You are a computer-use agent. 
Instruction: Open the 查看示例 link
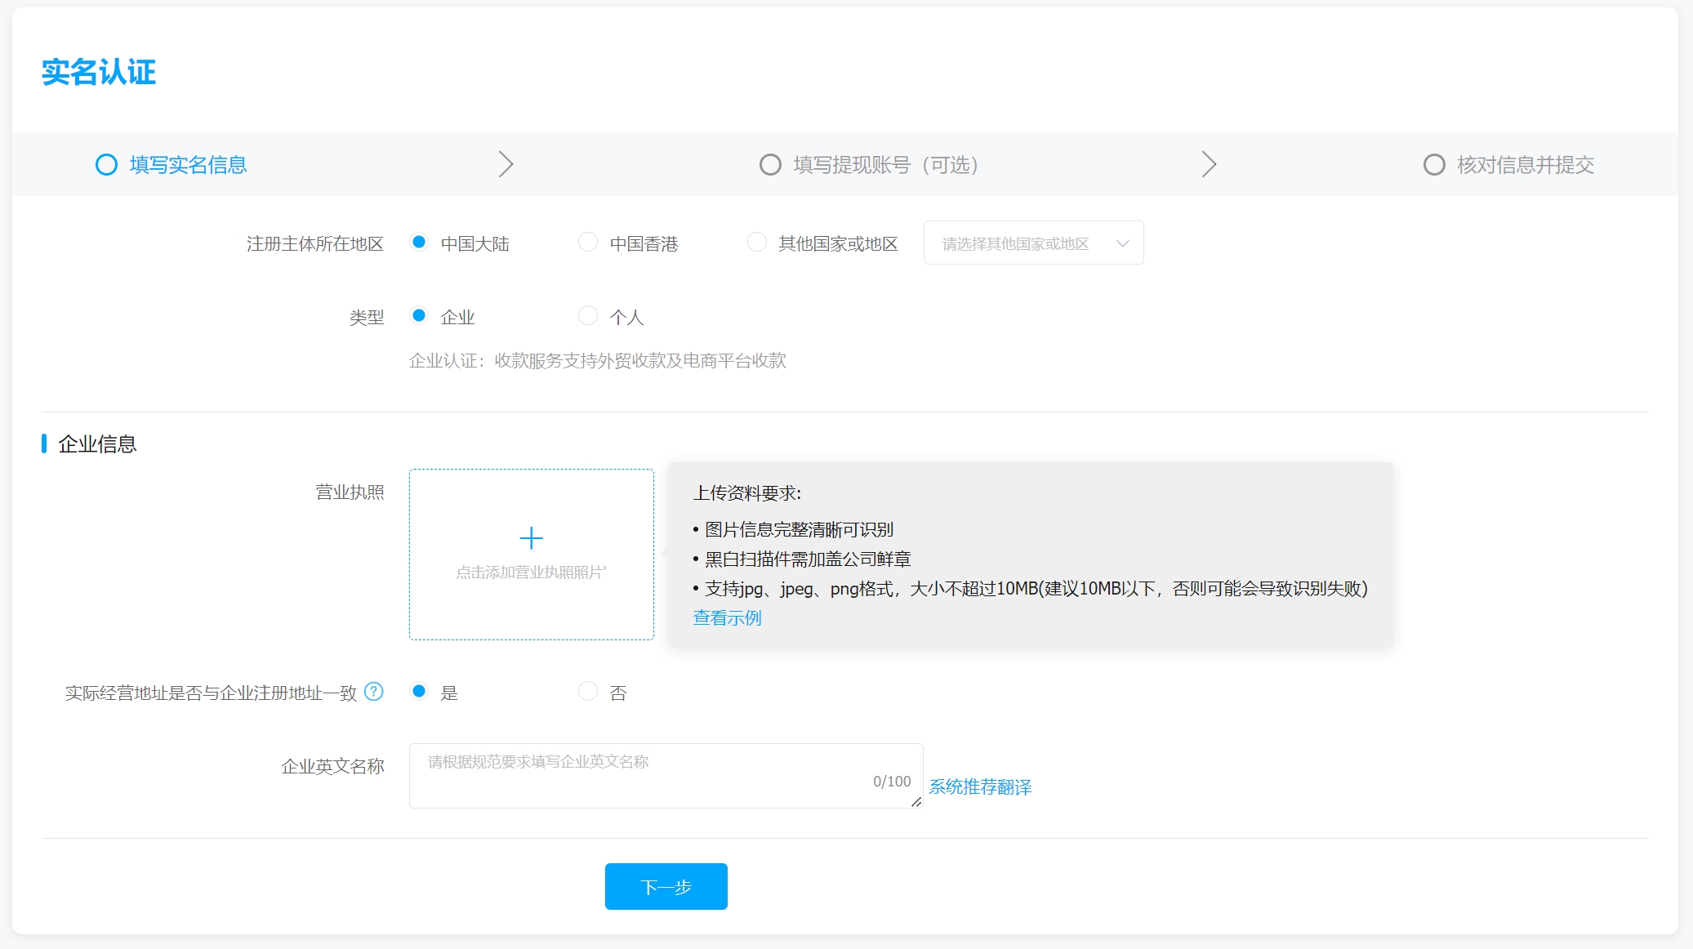coord(727,618)
